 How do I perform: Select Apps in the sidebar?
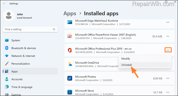[x=30, y=71]
